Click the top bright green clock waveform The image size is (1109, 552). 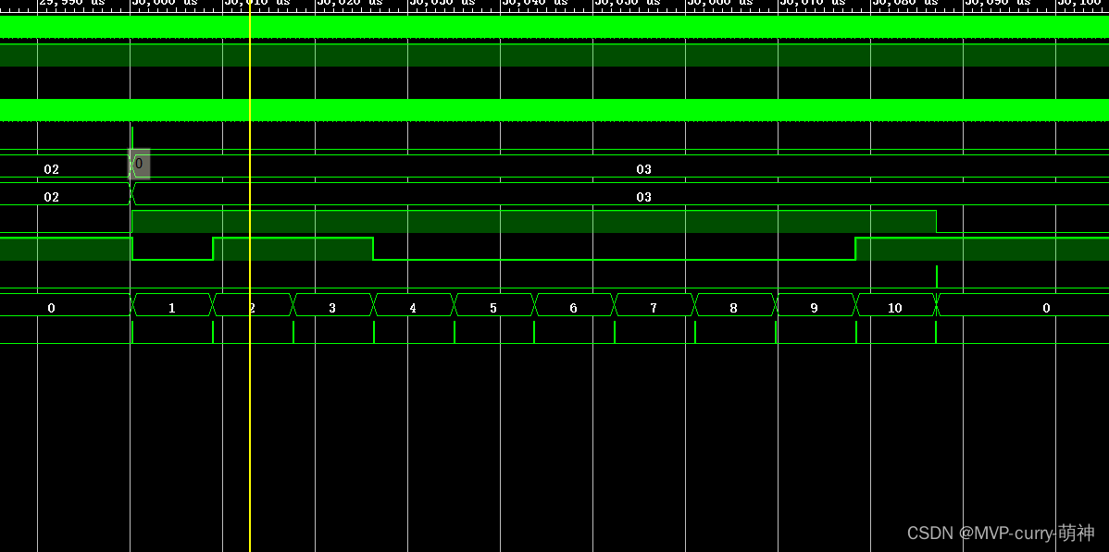click(x=555, y=27)
